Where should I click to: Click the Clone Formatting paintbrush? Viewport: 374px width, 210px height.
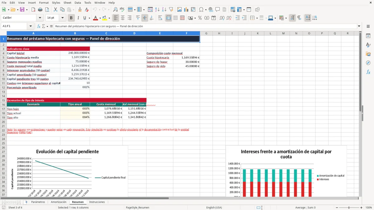(80, 10)
